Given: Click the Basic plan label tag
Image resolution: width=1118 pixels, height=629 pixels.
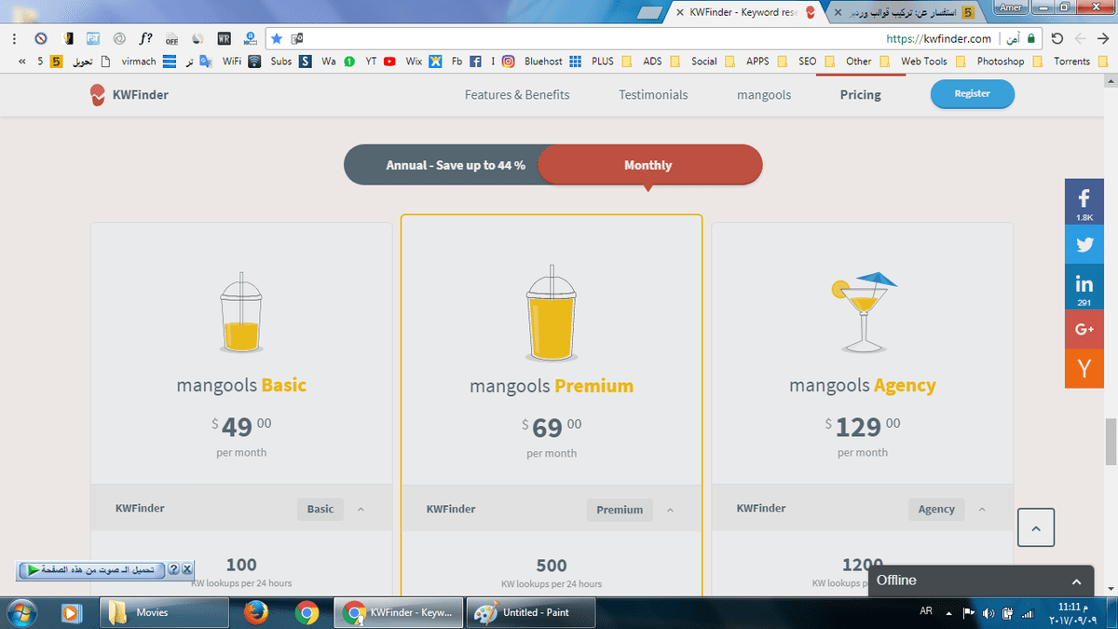Looking at the screenshot, I should pyautogui.click(x=320, y=510).
